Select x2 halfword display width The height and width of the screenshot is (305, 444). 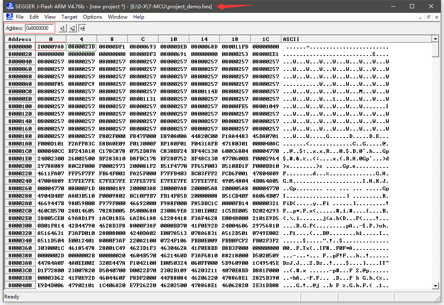[x=73, y=28]
